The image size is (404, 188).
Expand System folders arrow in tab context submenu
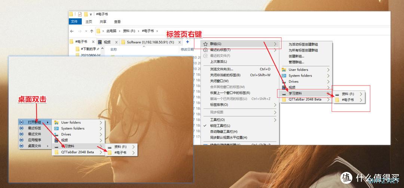point(328,76)
